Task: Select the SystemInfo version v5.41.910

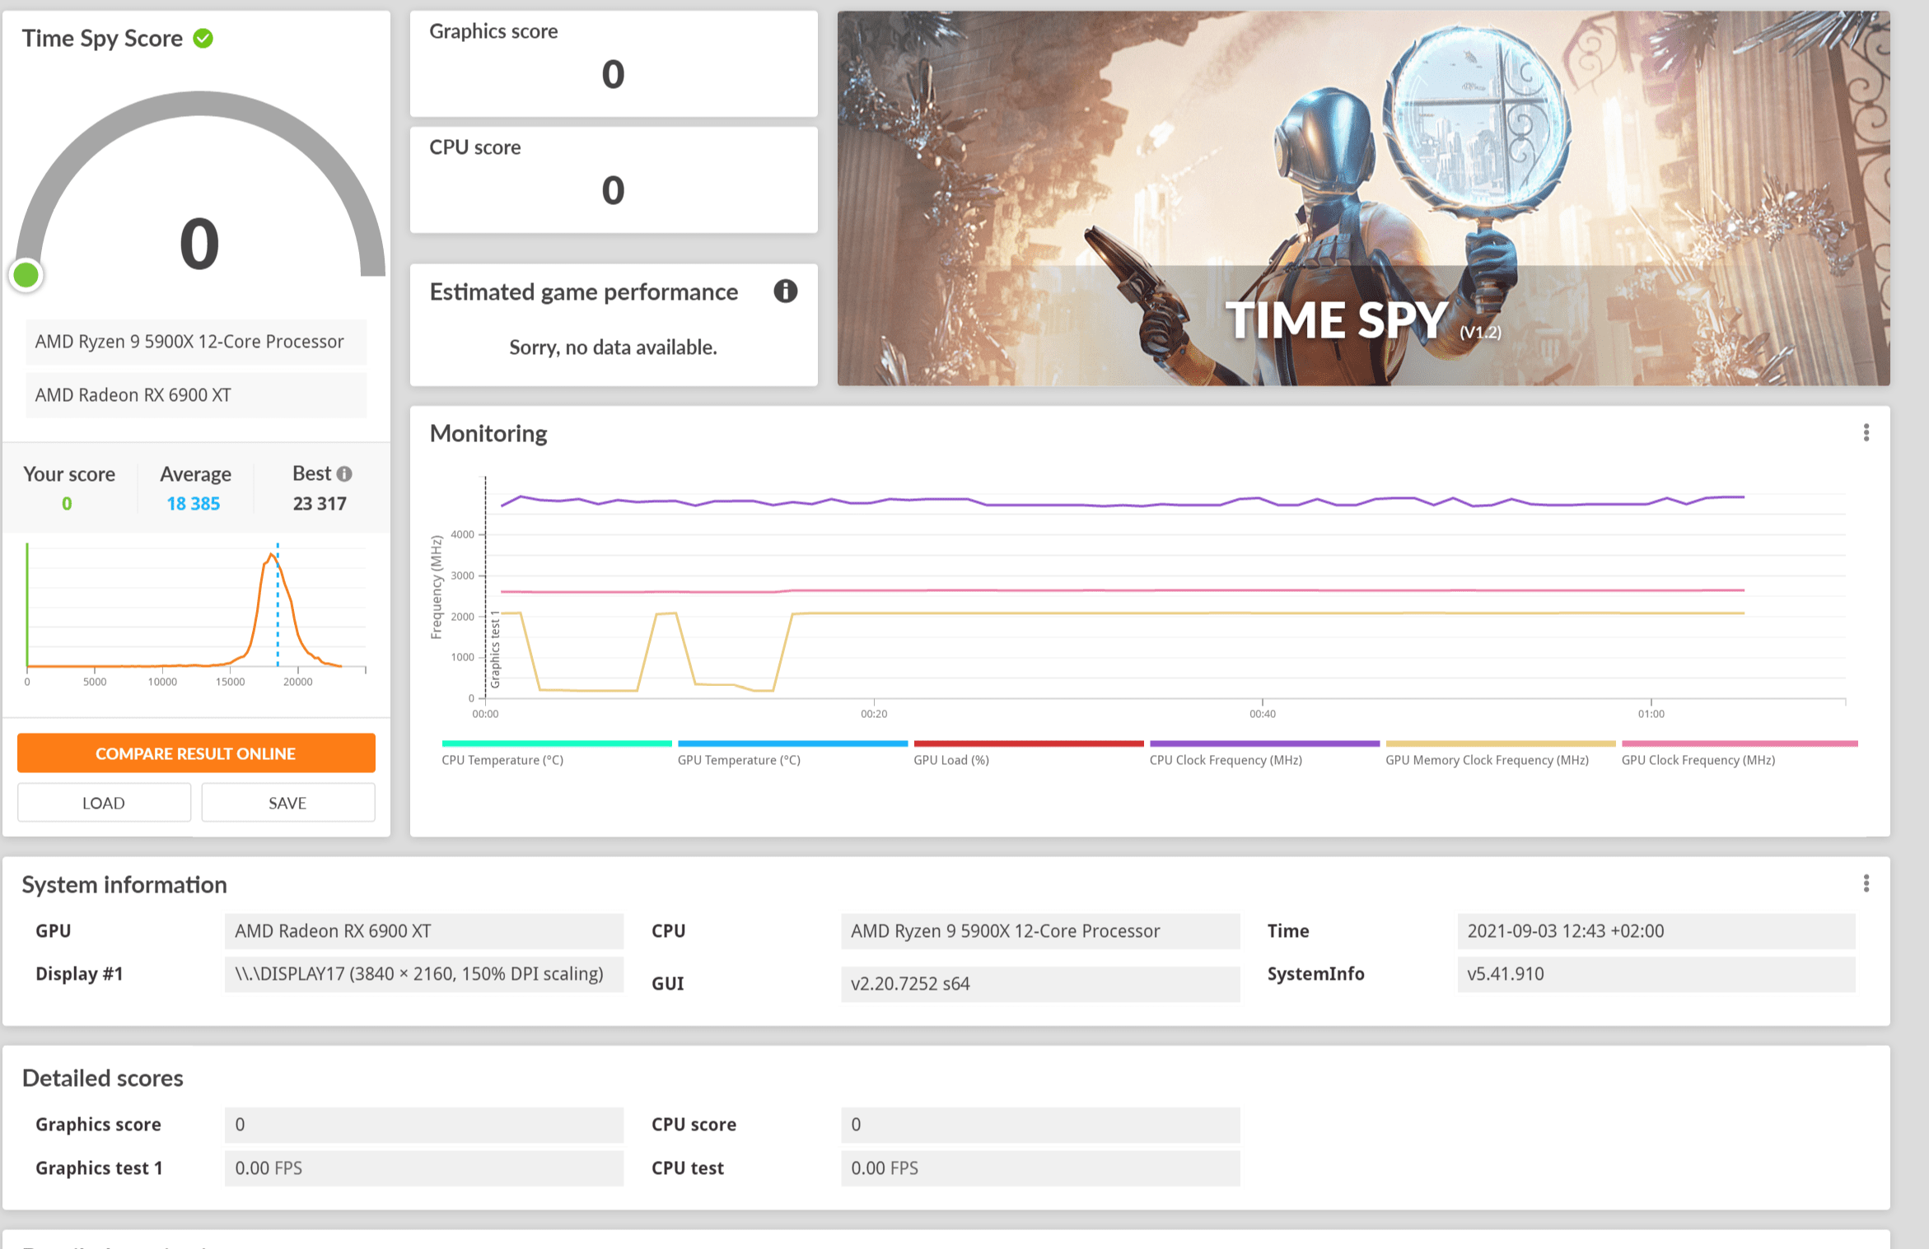Action: coord(1656,974)
